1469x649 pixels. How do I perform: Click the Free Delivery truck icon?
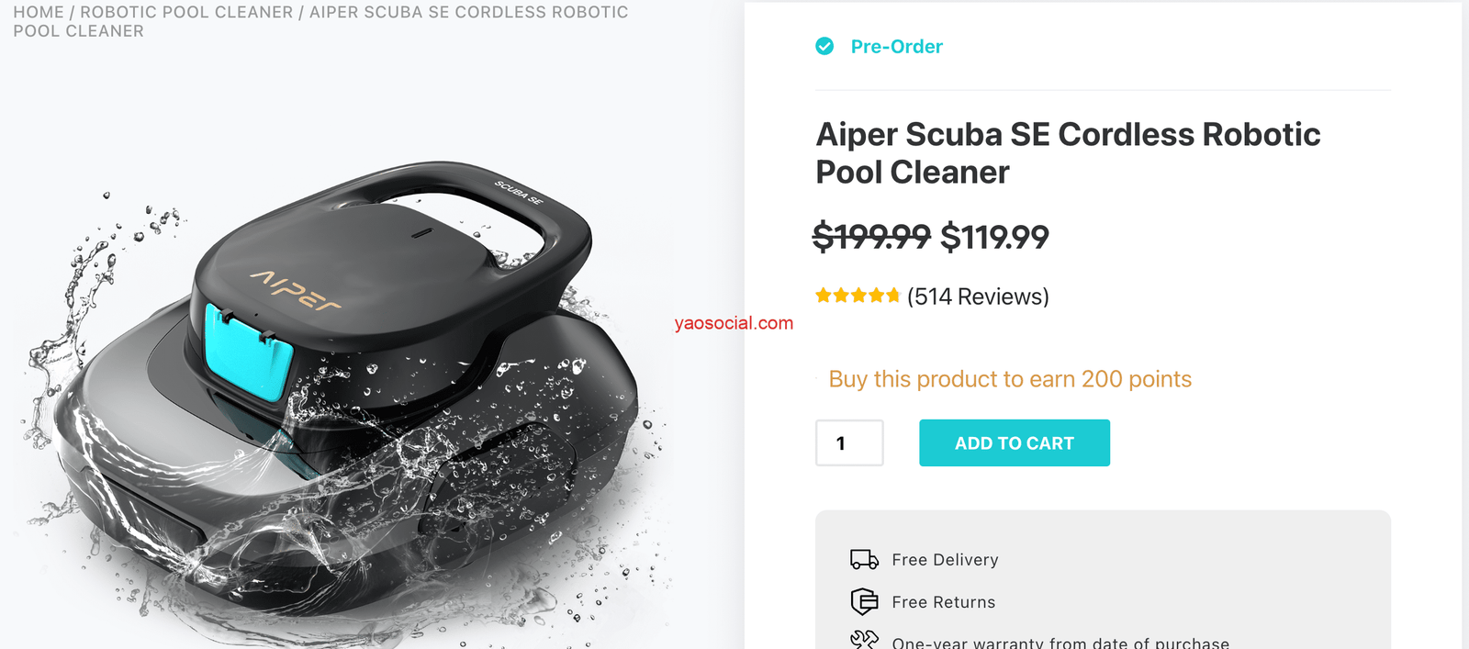pos(864,559)
